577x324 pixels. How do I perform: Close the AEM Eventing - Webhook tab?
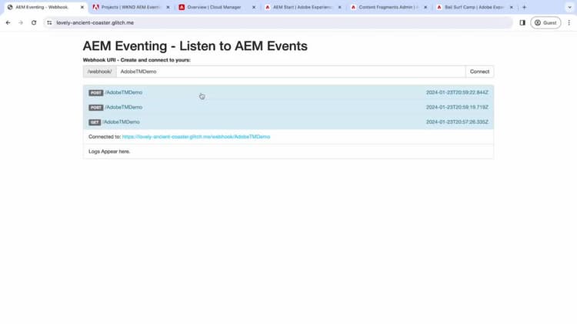pos(82,8)
